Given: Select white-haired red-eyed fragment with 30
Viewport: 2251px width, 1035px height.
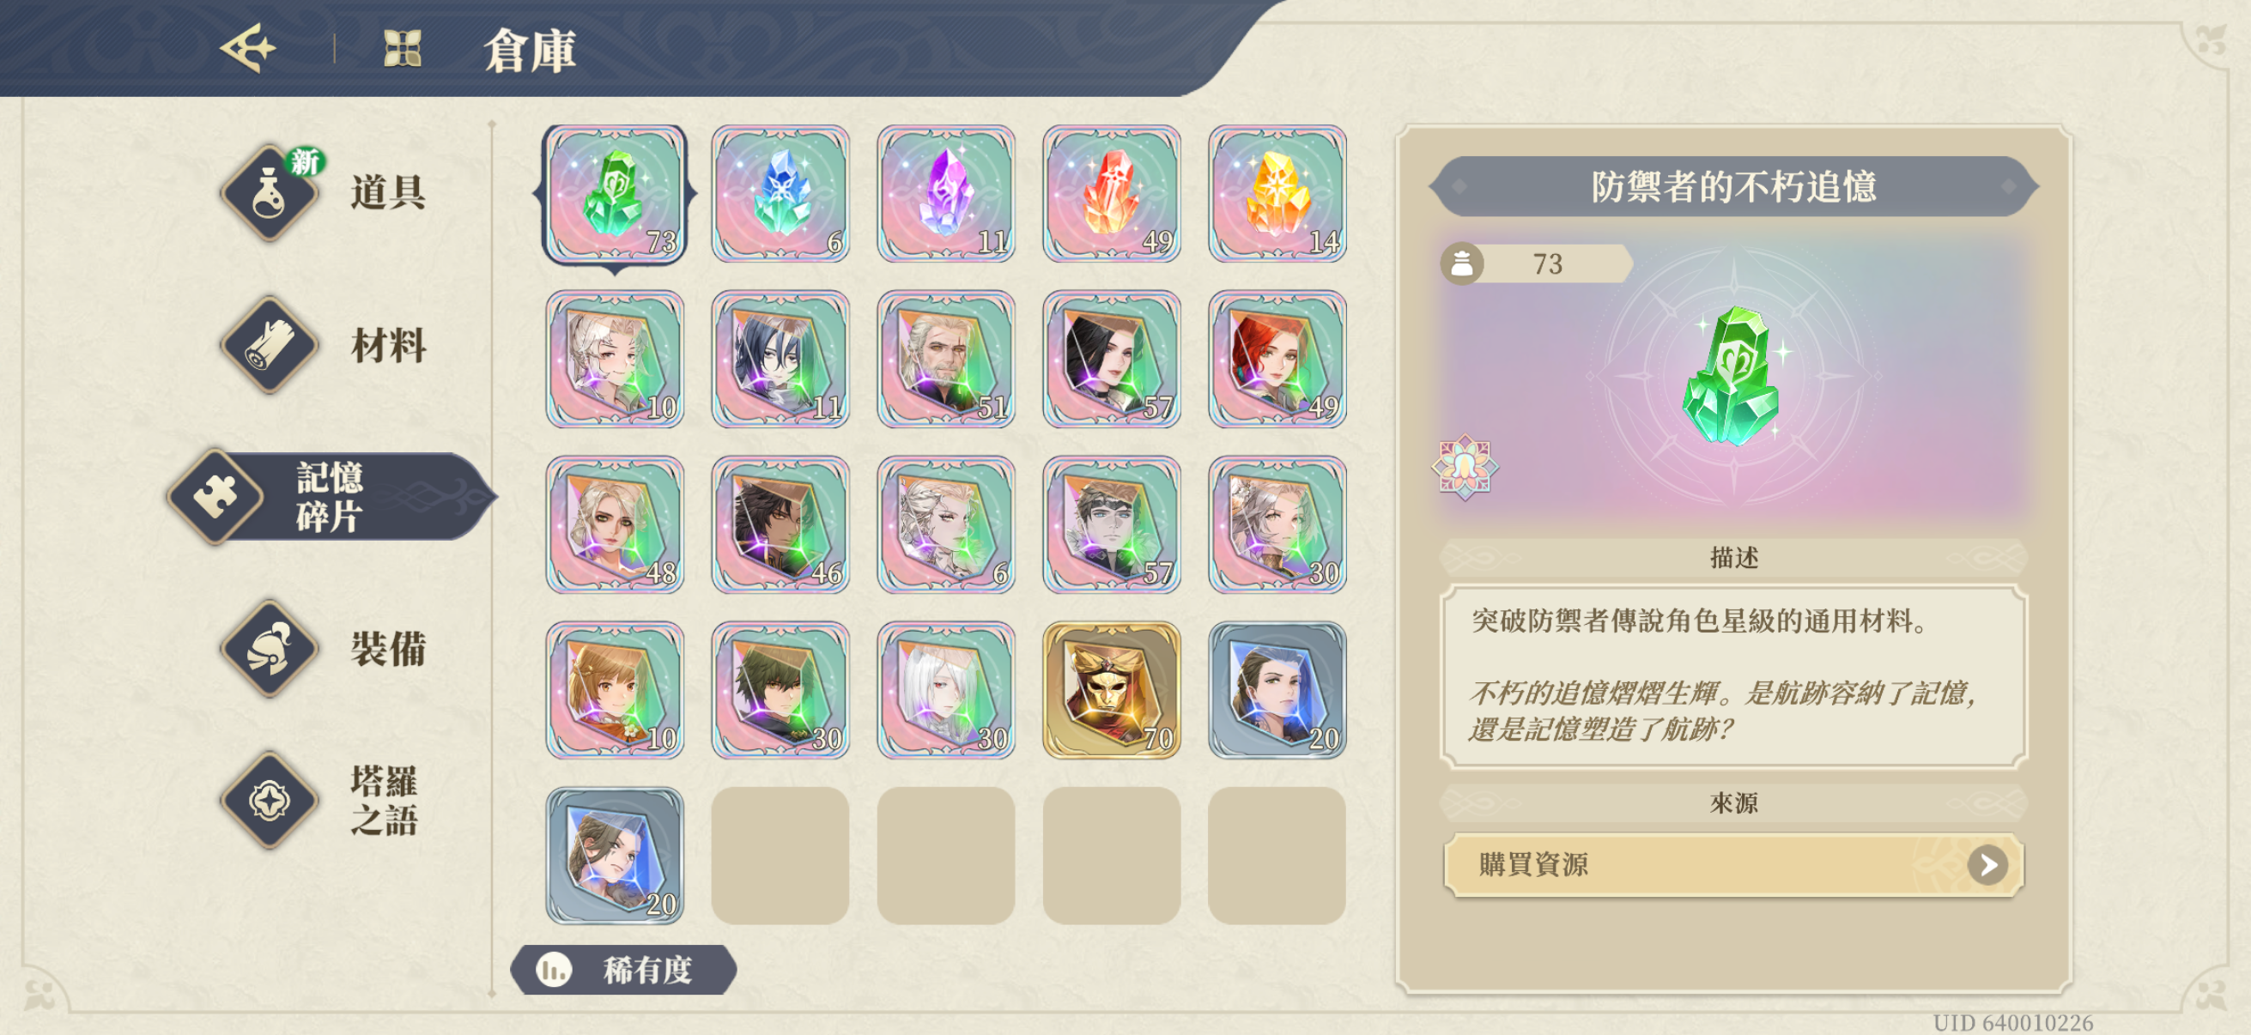Looking at the screenshot, I should 945,690.
